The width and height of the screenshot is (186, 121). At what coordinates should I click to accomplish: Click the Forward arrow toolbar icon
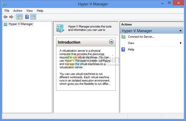click(x=11, y=17)
